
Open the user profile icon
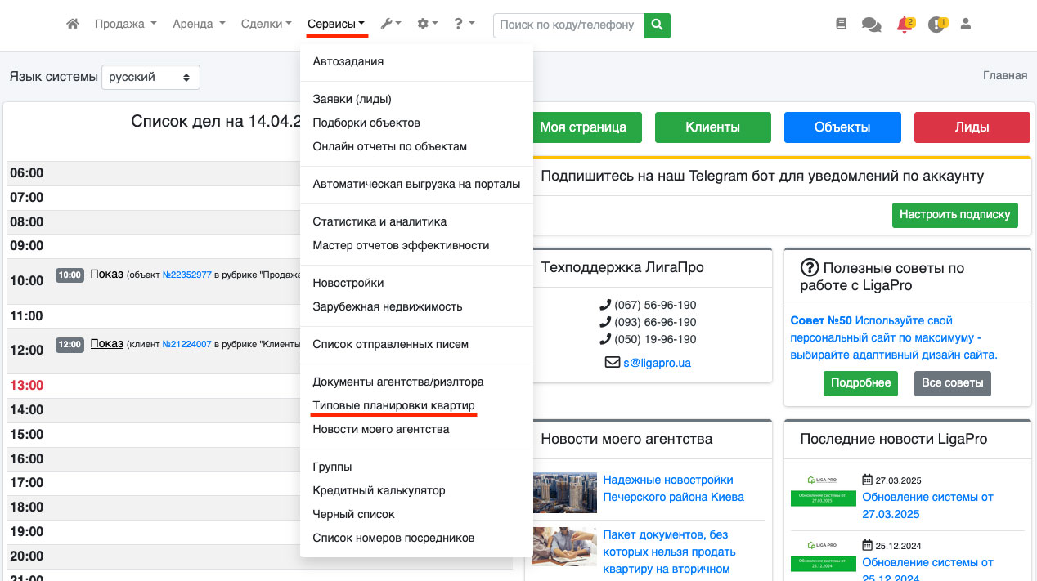point(965,25)
